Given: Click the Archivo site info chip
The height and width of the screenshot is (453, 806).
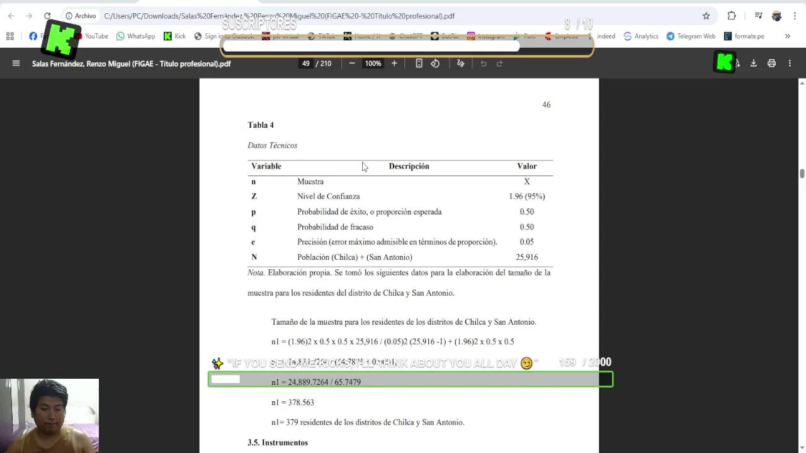Looking at the screenshot, I should click(81, 16).
